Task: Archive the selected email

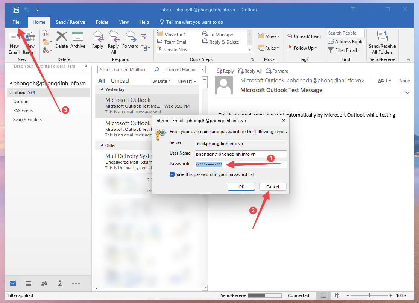Action: tap(78, 40)
